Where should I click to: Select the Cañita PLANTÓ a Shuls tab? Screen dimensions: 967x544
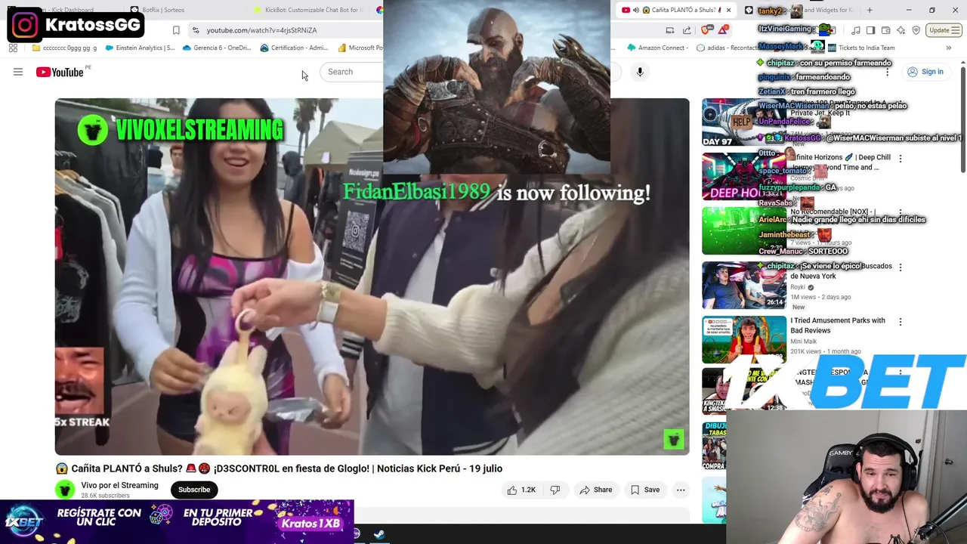click(x=676, y=10)
